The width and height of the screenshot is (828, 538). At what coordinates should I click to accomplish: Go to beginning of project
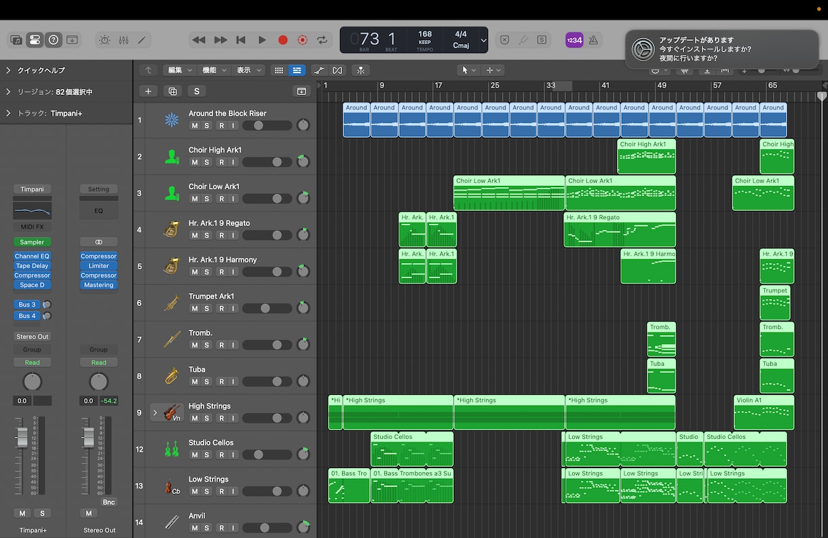(x=241, y=40)
